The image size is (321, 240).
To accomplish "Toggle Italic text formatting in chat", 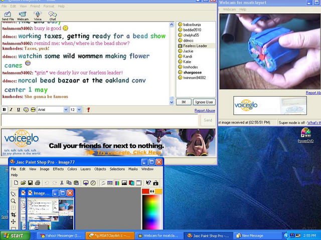I will tap(11, 110).
